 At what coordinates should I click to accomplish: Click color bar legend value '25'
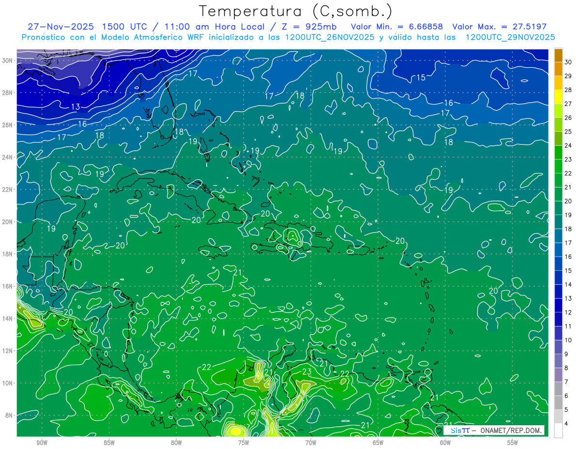[568, 132]
